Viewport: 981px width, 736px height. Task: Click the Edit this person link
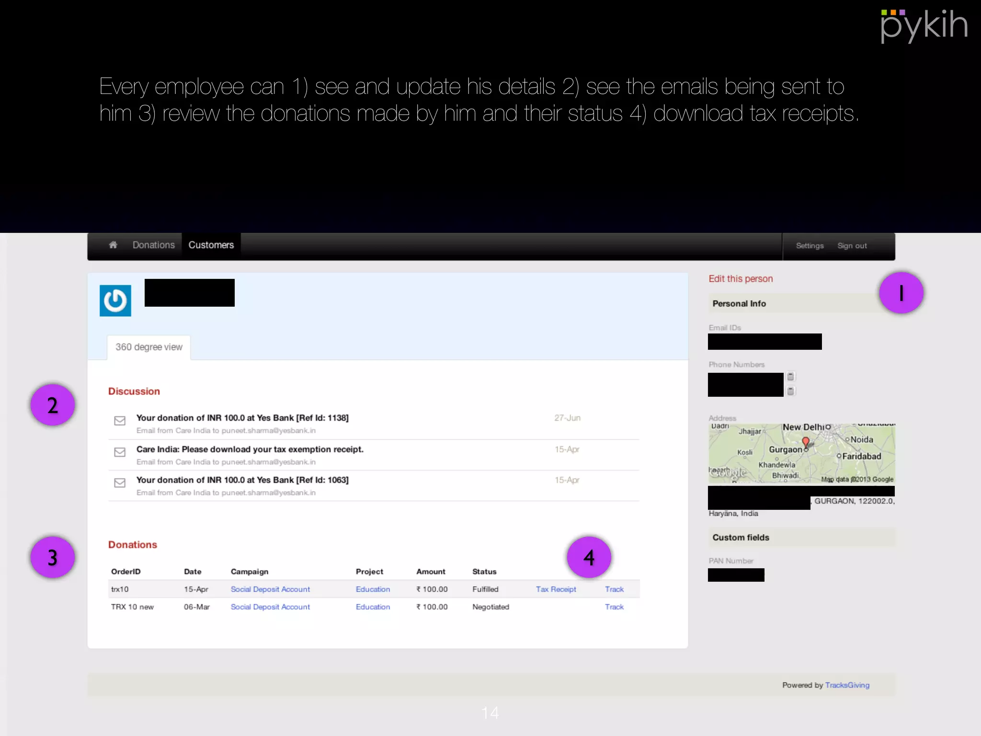pos(741,279)
